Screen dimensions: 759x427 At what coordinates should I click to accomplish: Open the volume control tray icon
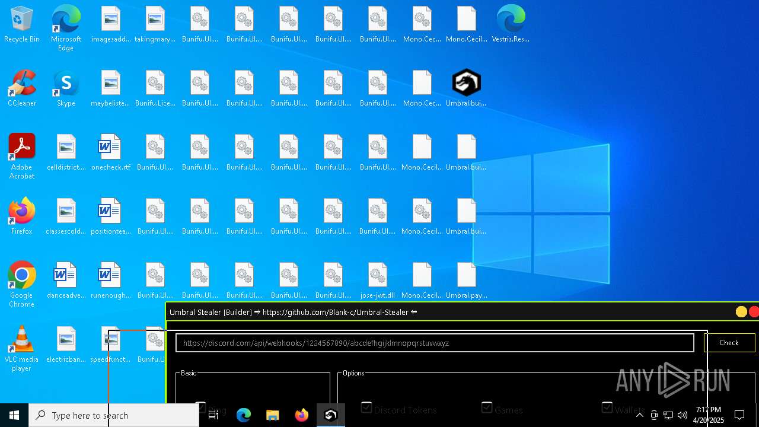[683, 415]
